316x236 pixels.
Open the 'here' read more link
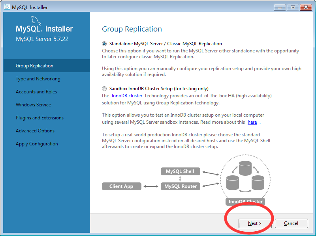tap(252, 122)
